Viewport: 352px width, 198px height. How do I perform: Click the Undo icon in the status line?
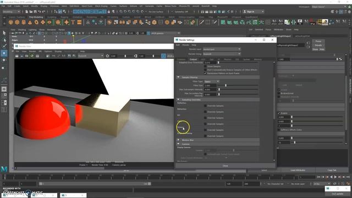point(39,12)
